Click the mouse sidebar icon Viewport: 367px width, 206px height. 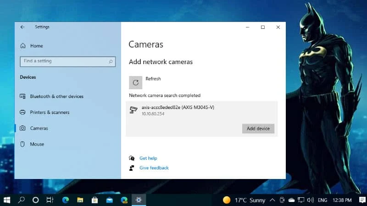click(x=22, y=144)
